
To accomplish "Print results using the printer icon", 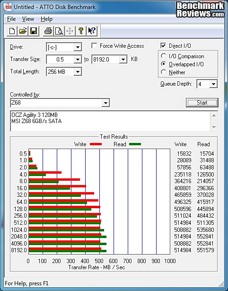I will 48,31.
